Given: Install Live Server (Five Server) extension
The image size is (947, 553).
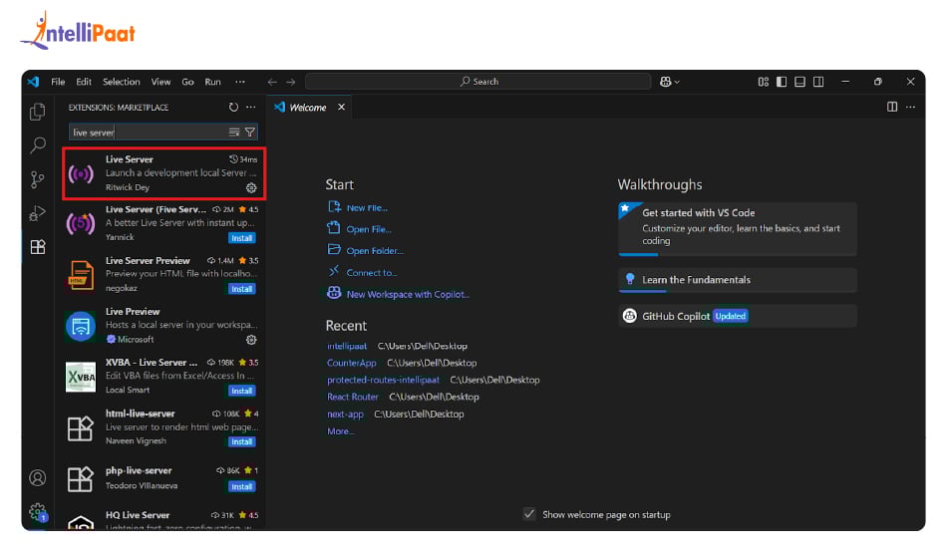Looking at the screenshot, I should click(241, 238).
